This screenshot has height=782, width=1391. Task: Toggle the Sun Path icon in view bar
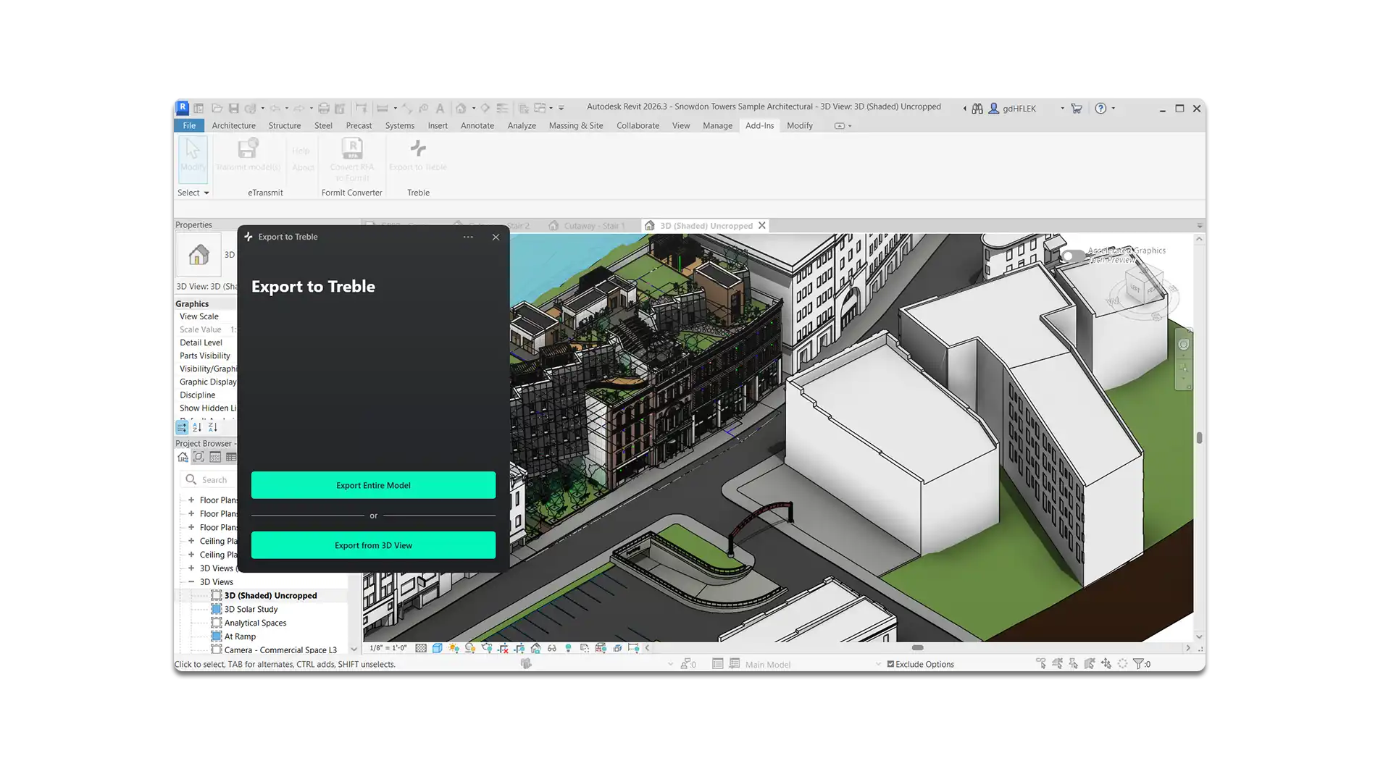click(454, 648)
